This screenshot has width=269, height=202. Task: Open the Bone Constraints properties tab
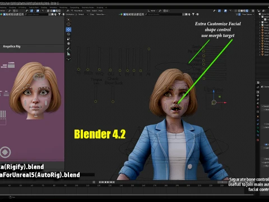(x=258, y=135)
